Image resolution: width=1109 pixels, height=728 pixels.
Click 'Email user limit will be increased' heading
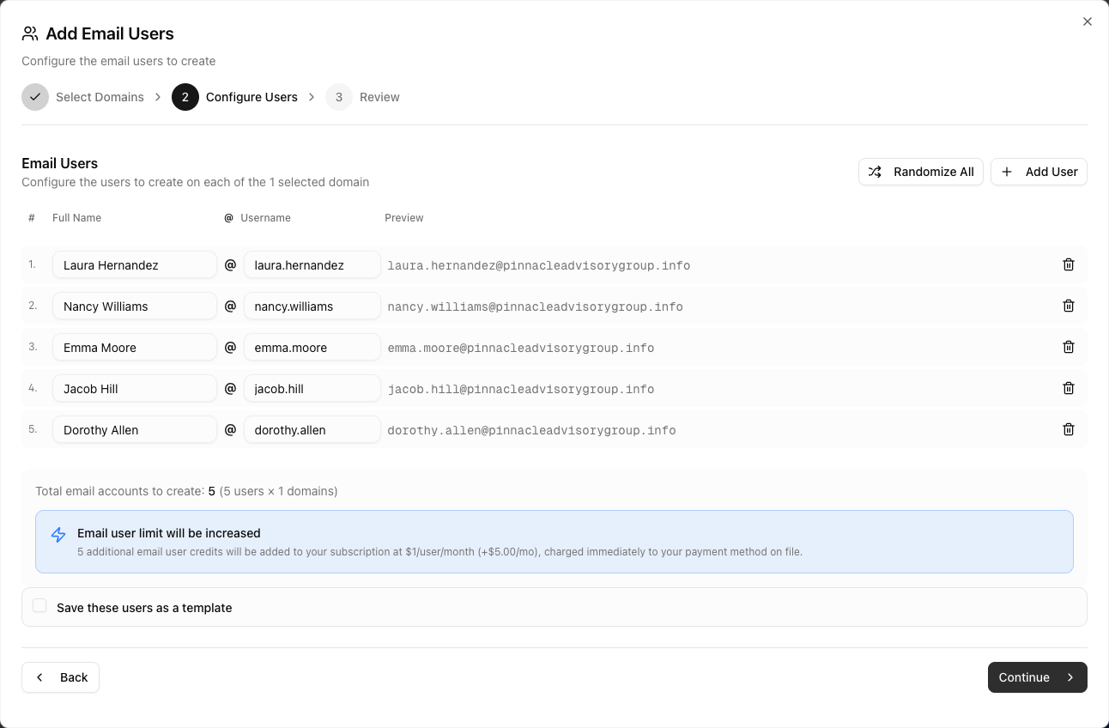click(168, 533)
